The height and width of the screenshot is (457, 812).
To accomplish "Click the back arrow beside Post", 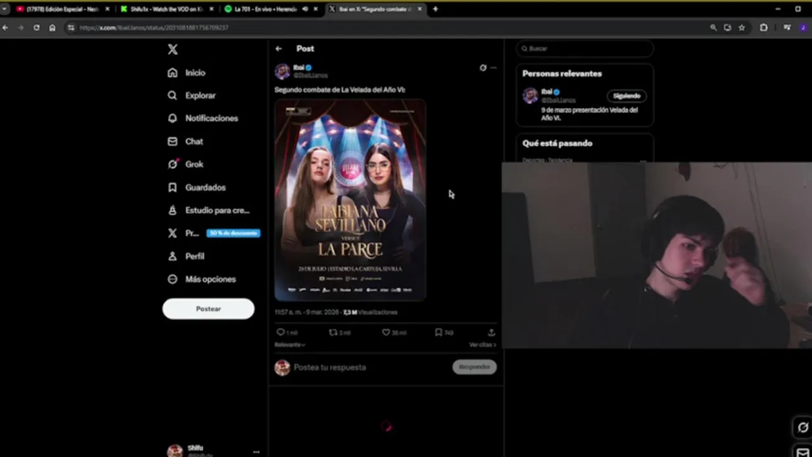I will coord(278,49).
